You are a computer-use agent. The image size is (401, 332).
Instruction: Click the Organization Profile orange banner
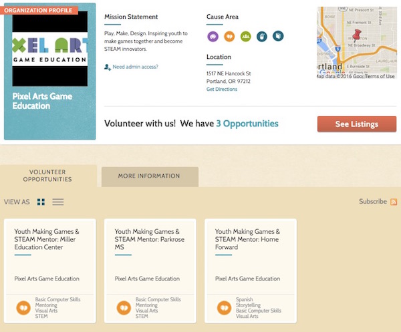39,10
